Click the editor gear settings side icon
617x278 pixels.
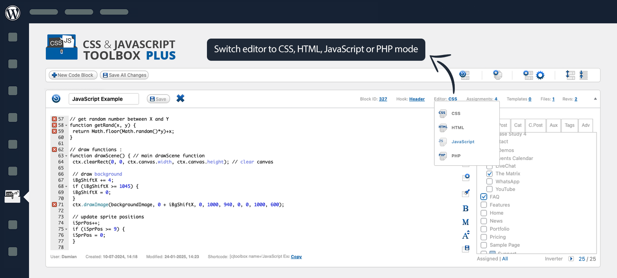466,177
